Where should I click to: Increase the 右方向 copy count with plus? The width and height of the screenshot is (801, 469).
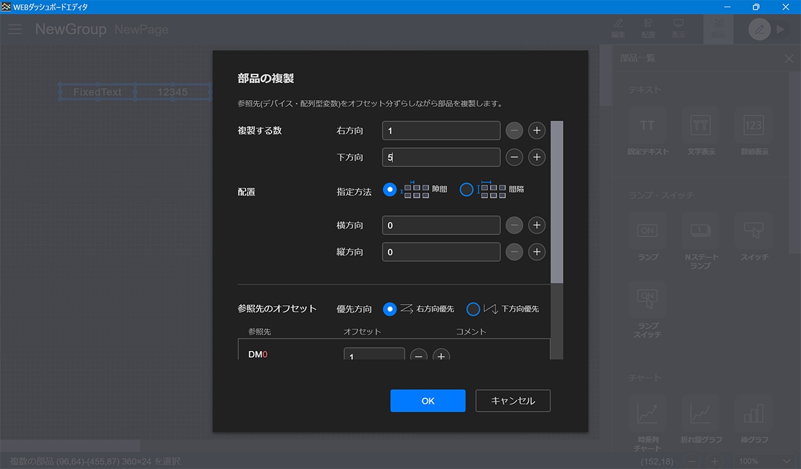(x=536, y=131)
